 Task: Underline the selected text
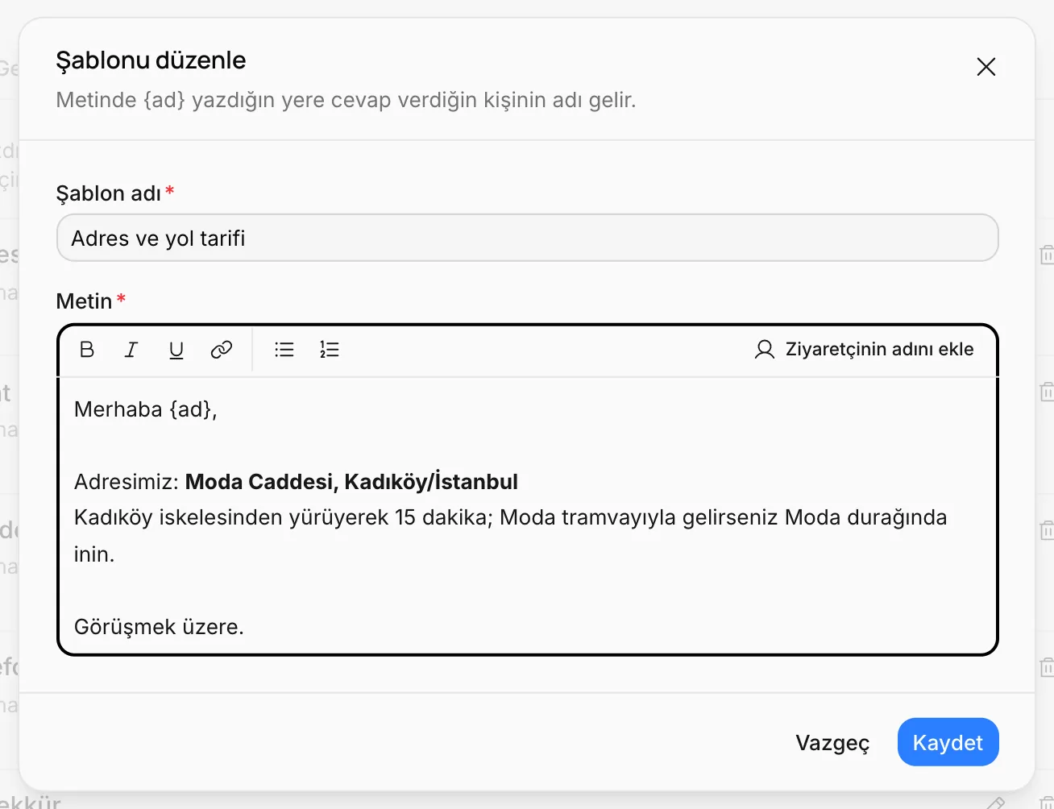(176, 350)
